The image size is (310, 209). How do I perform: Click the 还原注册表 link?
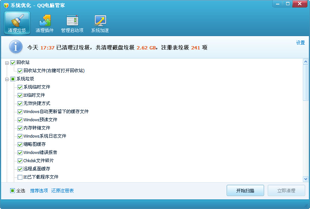[x=62, y=190]
